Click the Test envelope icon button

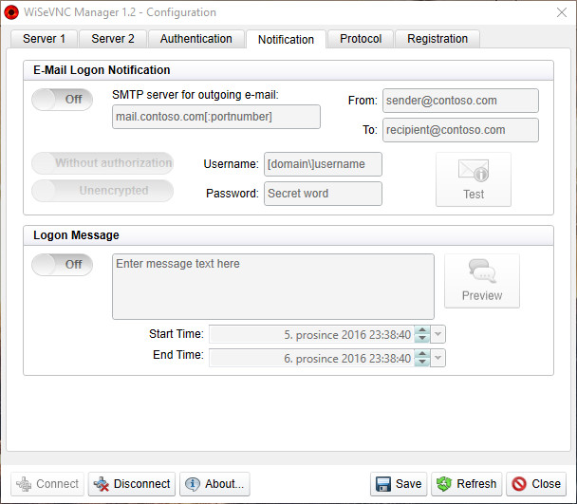point(474,179)
